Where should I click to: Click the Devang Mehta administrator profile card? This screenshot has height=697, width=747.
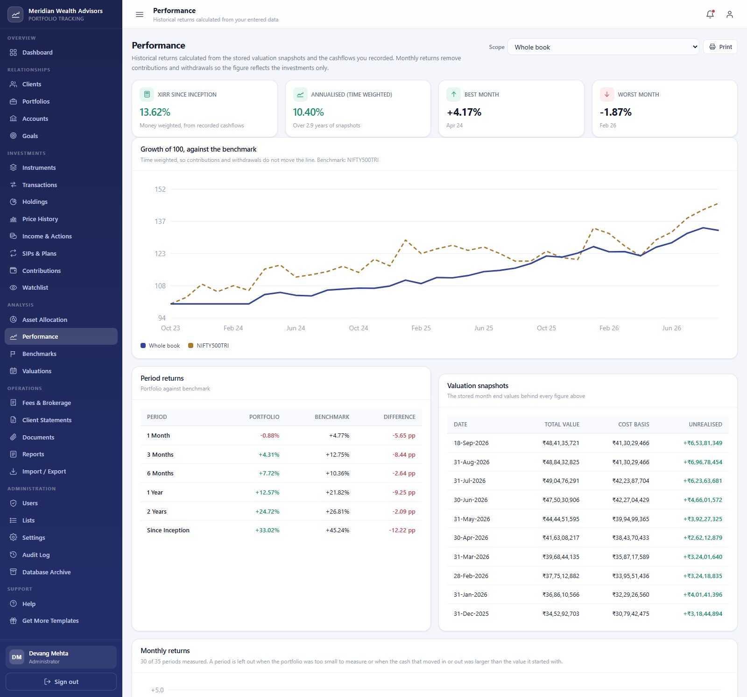pyautogui.click(x=61, y=657)
